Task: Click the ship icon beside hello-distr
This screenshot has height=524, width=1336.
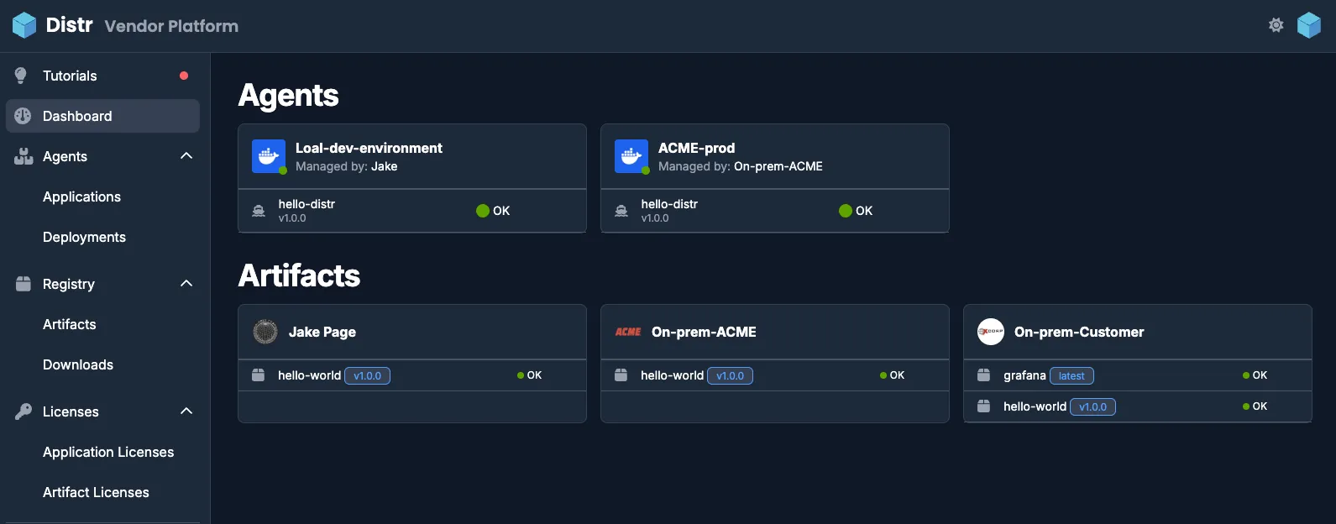Action: tap(258, 210)
